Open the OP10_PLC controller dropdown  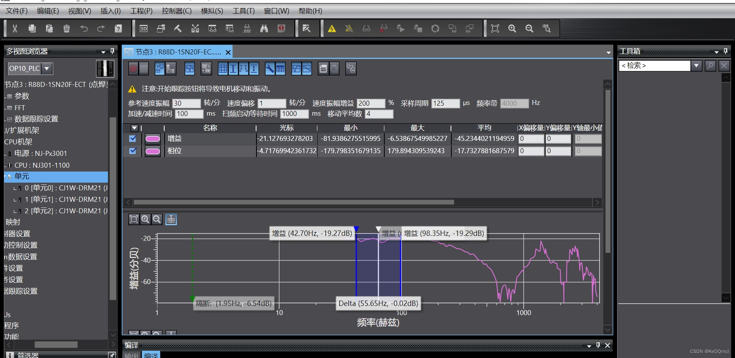(47, 69)
